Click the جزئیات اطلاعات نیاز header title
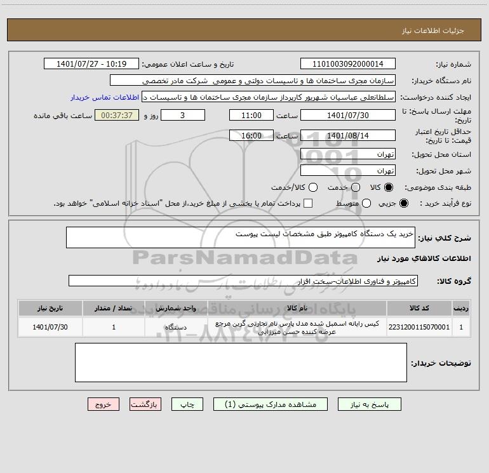 [x=433, y=30]
